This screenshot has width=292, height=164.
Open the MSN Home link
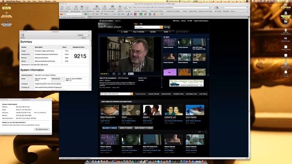coord(176,21)
